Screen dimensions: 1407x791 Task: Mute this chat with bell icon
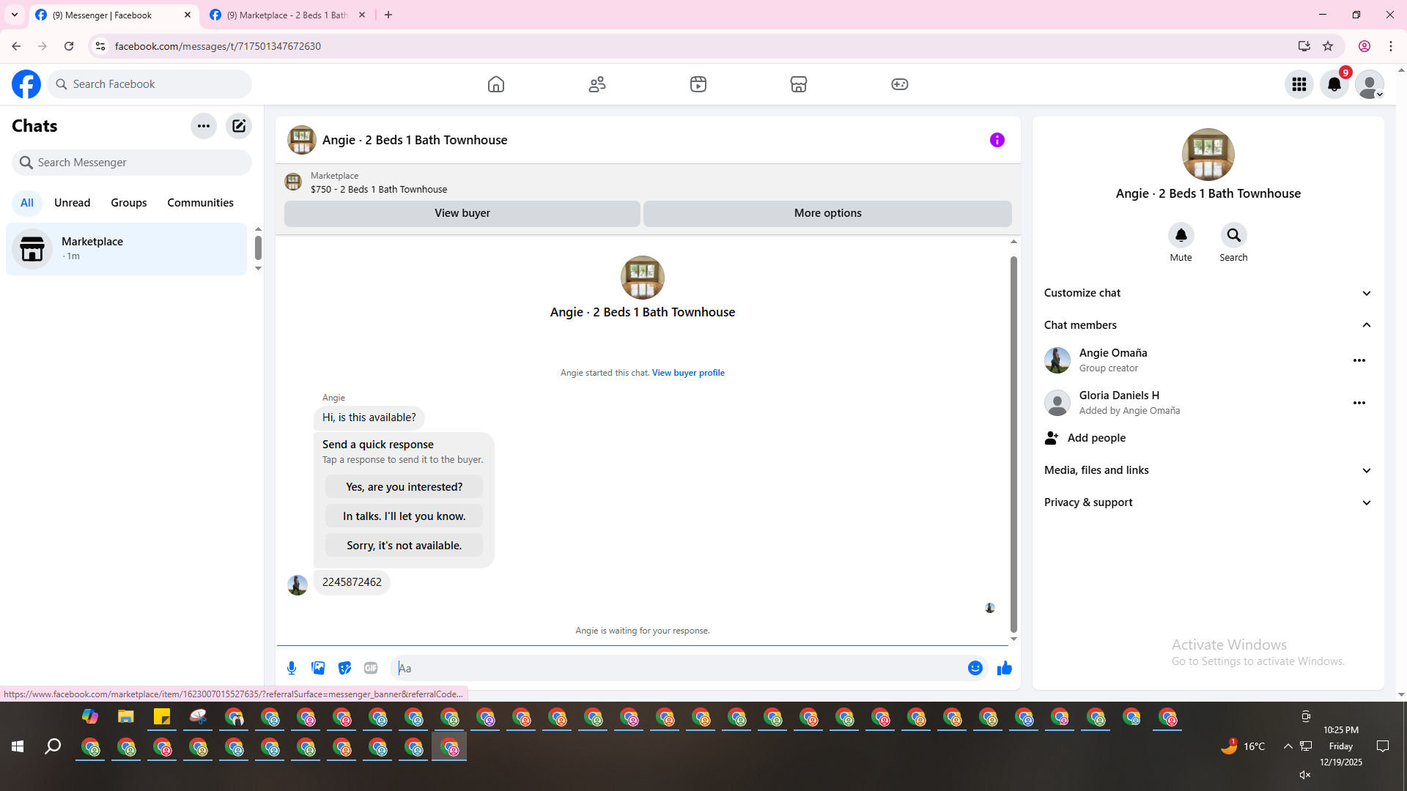[x=1181, y=236]
